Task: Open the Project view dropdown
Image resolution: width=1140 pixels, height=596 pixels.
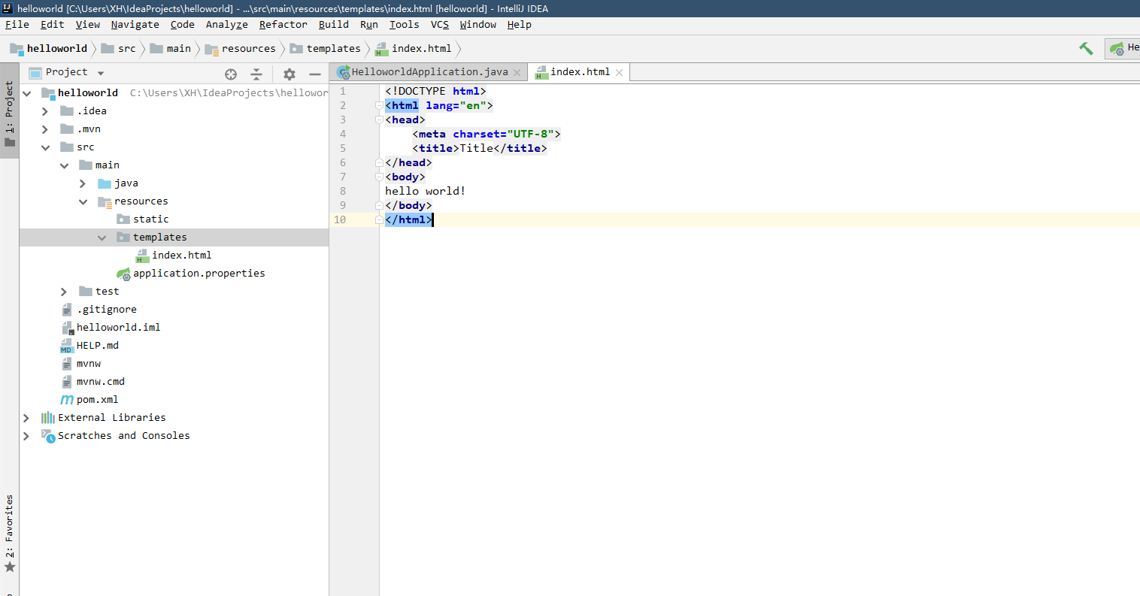Action: click(x=101, y=73)
